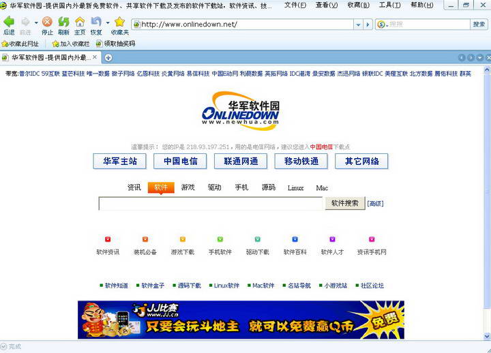This screenshot has height=353, width=491.
Task: Click tab bar scroll-left arrow icon
Action: coord(462,57)
